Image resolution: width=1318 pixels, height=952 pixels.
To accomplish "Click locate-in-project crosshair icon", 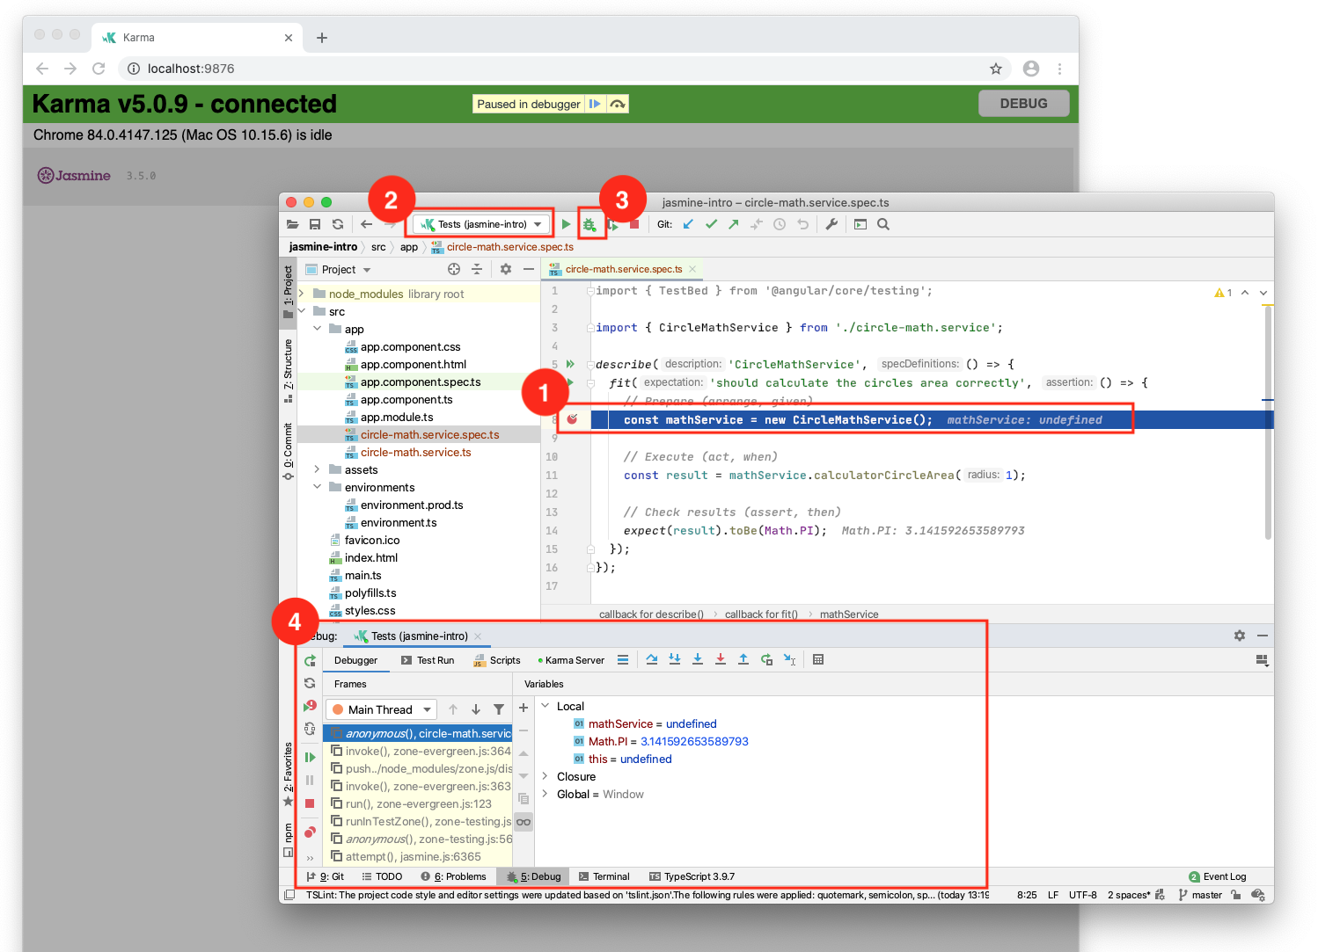I will click(454, 269).
